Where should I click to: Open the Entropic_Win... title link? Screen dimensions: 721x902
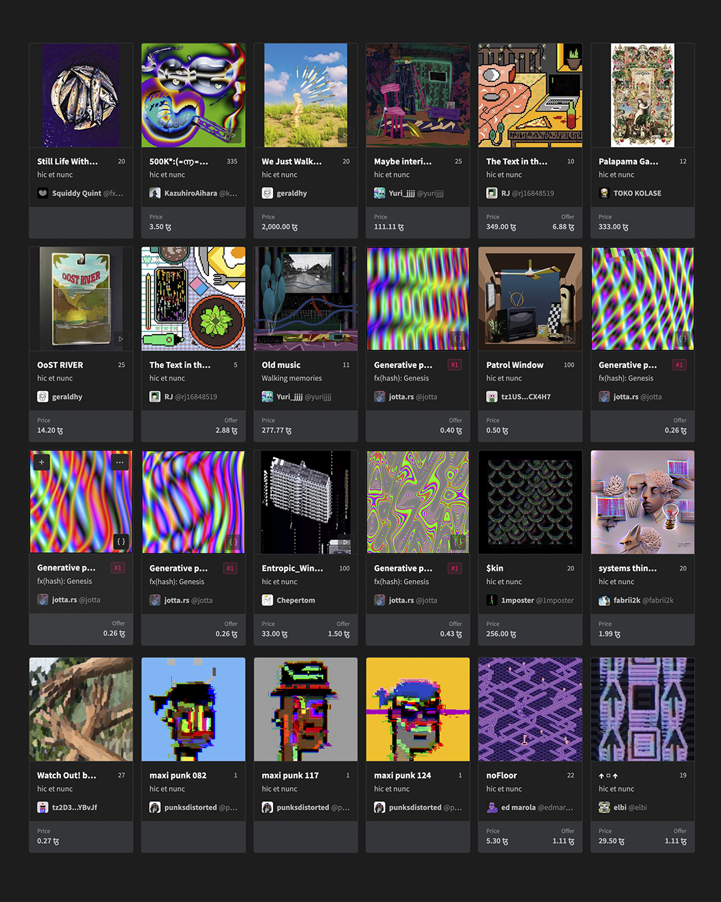click(292, 569)
